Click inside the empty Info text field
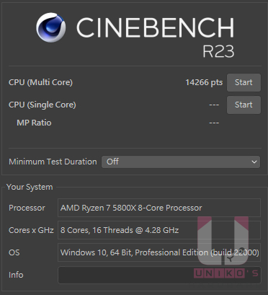Screen dimensions: 268x295 pos(159,275)
